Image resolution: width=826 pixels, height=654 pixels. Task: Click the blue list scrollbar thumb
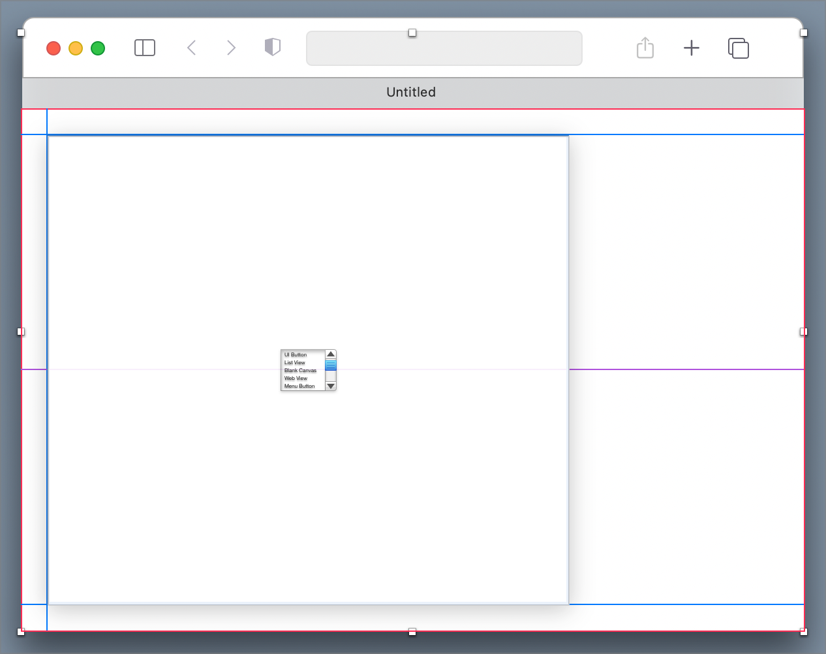[331, 365]
